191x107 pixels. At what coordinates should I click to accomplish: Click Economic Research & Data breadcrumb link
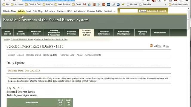click(x=22, y=40)
